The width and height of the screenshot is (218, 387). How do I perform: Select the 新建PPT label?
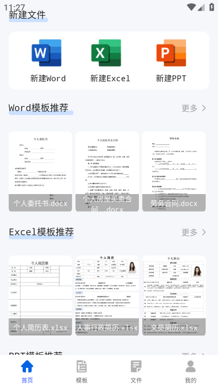point(171,79)
